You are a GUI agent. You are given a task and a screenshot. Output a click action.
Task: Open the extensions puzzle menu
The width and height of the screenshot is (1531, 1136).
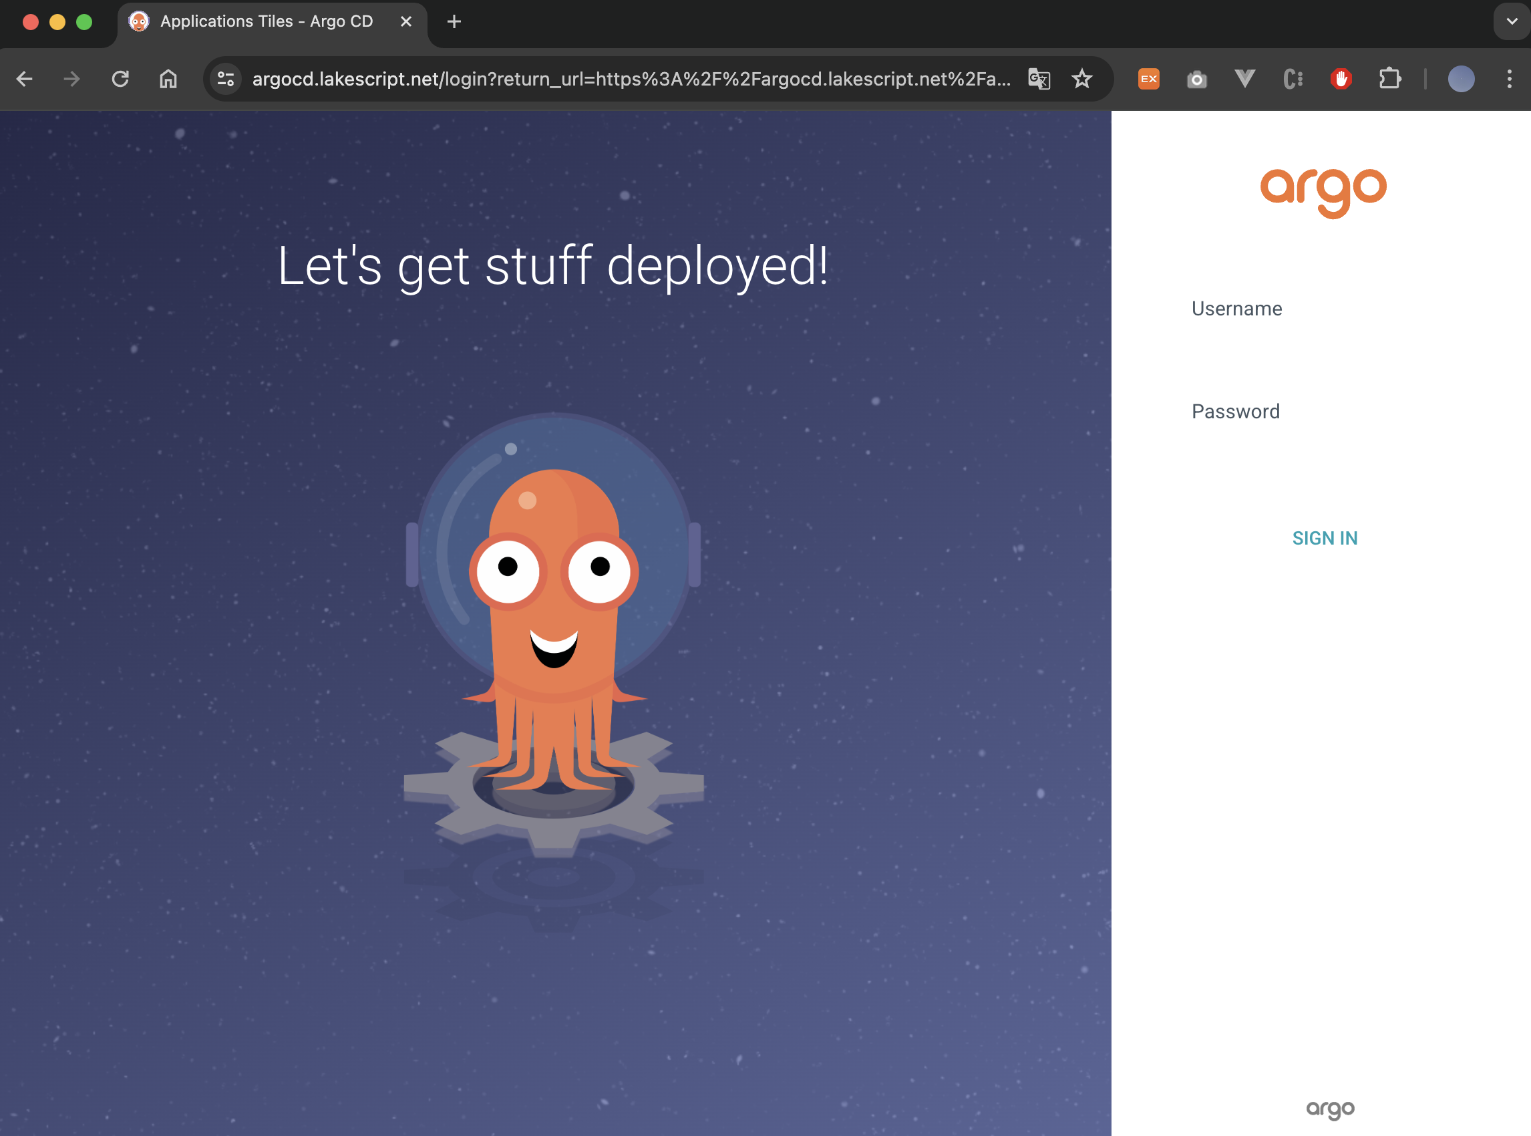1390,79
